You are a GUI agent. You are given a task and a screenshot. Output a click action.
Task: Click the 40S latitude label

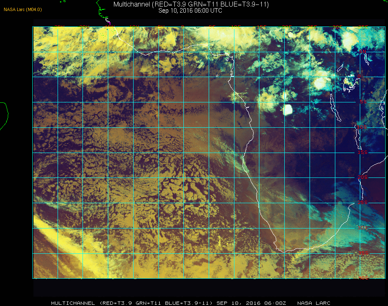pyautogui.click(x=363, y=278)
